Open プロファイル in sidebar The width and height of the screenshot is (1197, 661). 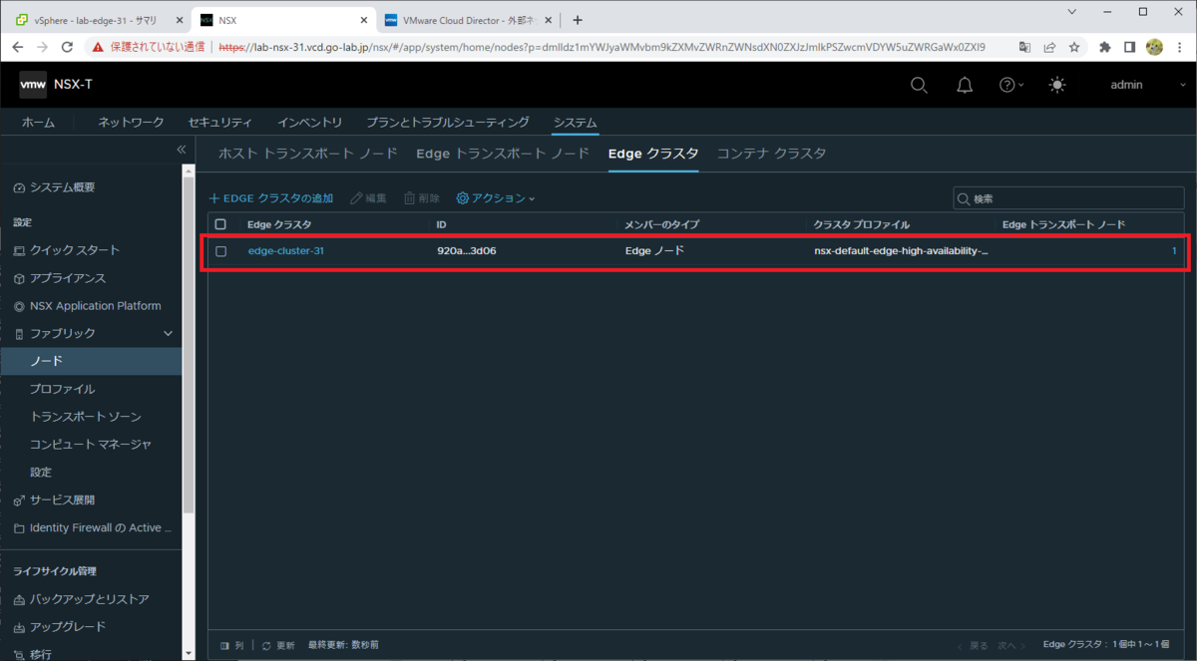(63, 389)
